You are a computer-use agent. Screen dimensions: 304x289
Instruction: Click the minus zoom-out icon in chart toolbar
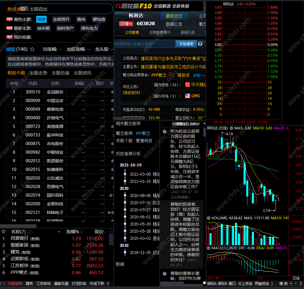pyautogui.click(x=296, y=284)
